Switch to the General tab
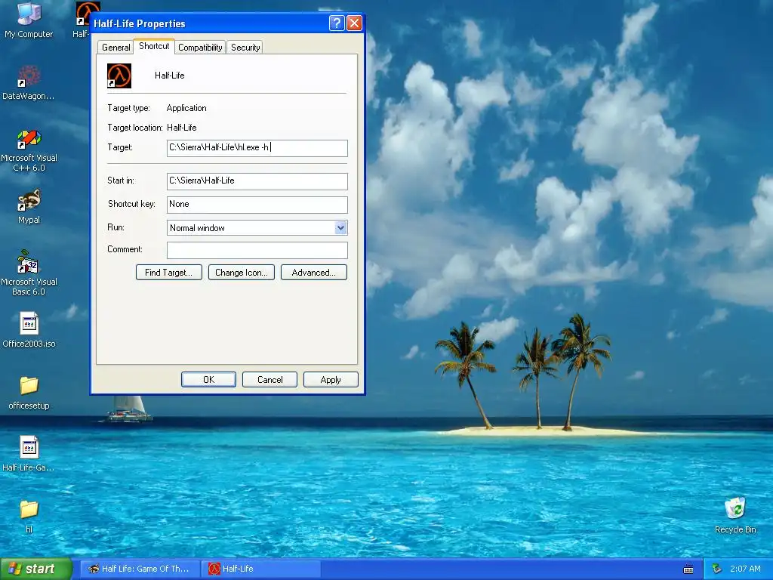The width and height of the screenshot is (773, 580). [115, 48]
